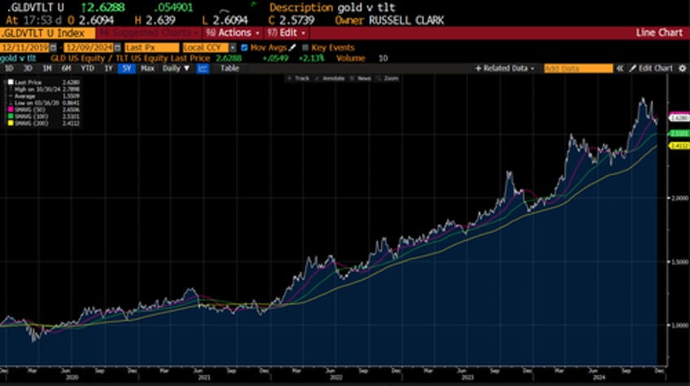Click the 2.0000 y-axis label

[679, 198]
